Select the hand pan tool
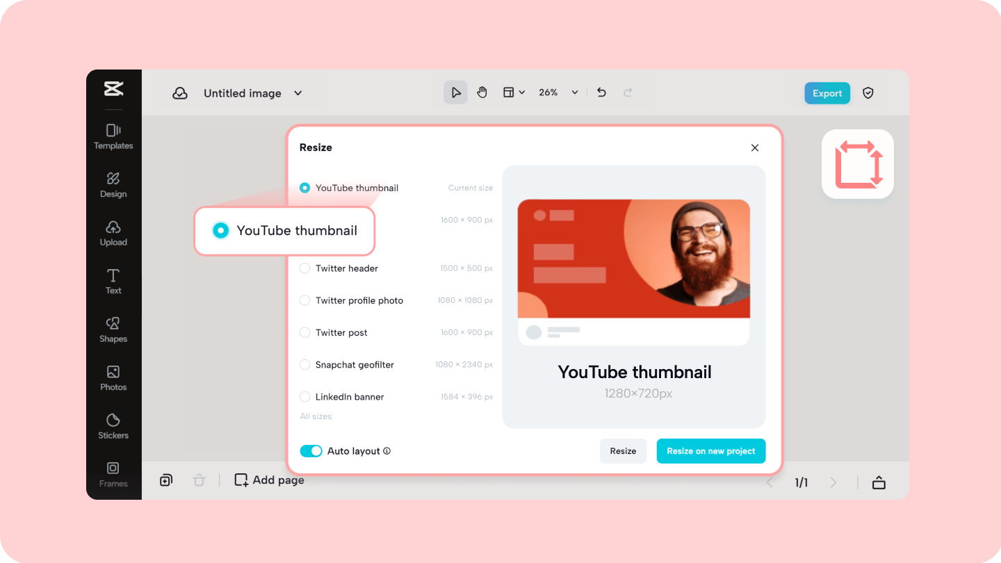The image size is (1001, 563). click(x=482, y=92)
